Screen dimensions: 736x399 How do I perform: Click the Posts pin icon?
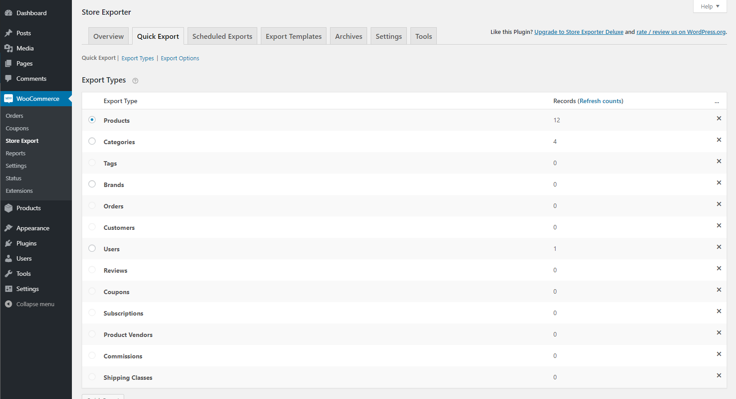(8, 33)
